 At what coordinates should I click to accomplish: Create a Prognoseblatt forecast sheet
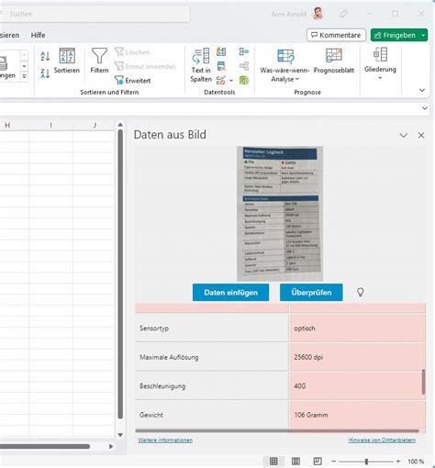click(334, 61)
